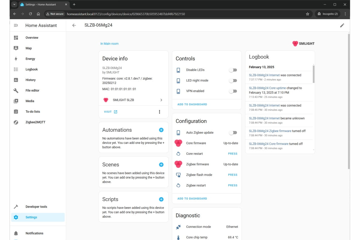This screenshot has height=240, width=360.
Task: Add an automation with the plus icon
Action: click(161, 130)
